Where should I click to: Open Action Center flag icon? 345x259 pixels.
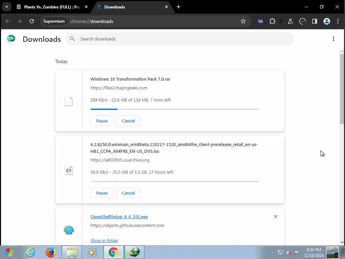point(297,252)
